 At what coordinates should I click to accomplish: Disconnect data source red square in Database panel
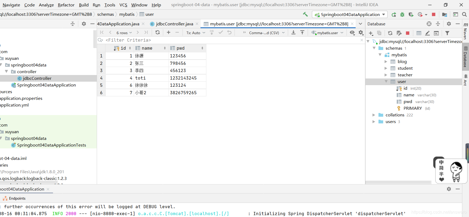pos(408,33)
